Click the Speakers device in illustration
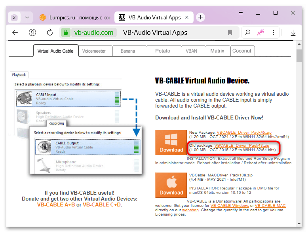 [68, 117]
